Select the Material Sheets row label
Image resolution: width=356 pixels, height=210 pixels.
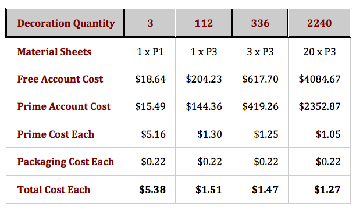(x=54, y=52)
